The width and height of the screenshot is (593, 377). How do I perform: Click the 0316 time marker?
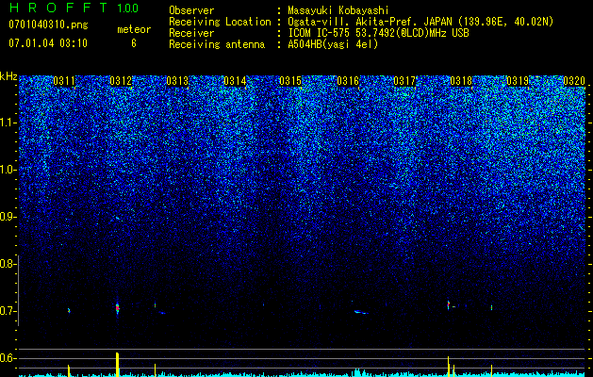348,81
